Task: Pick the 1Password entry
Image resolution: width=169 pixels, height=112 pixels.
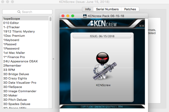Action: coord(25,49)
